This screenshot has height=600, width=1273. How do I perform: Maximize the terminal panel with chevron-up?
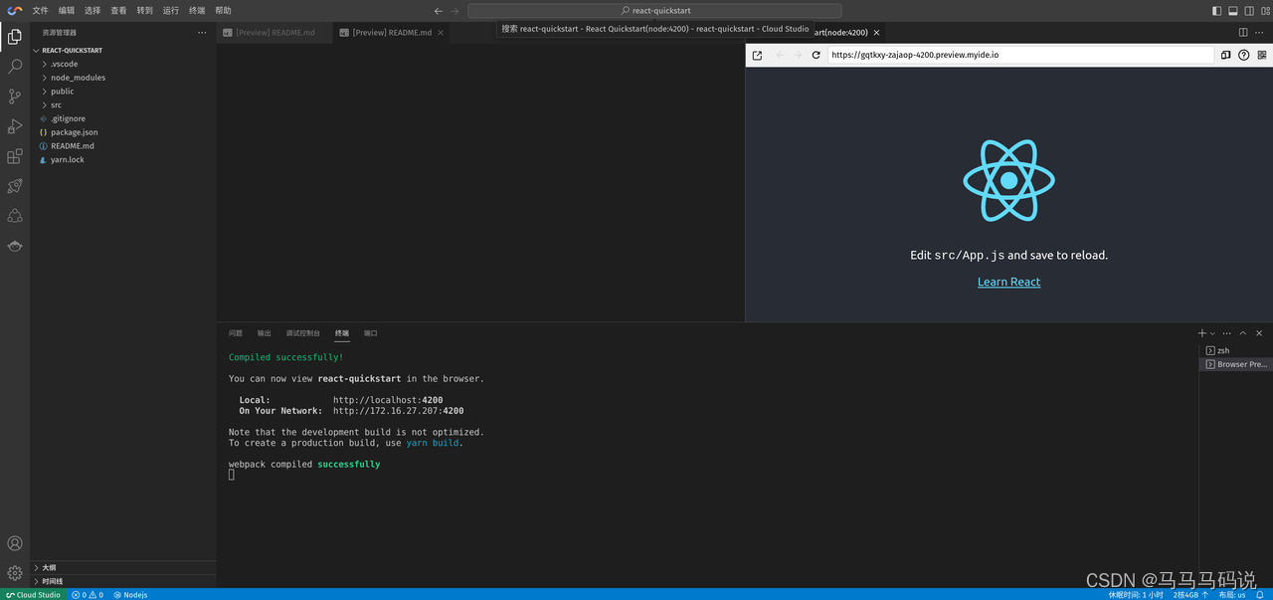[1243, 333]
